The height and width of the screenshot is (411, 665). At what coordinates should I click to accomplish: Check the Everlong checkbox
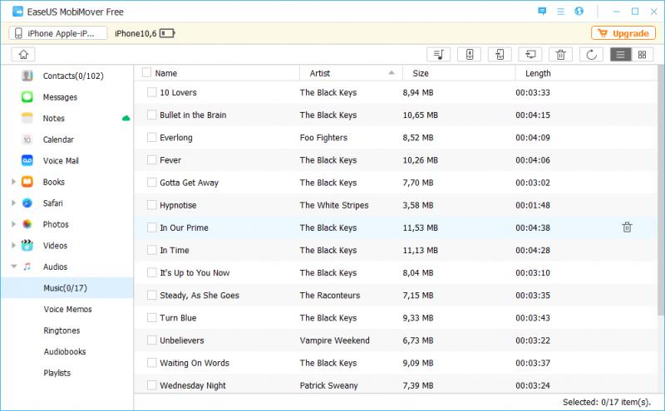tap(151, 137)
